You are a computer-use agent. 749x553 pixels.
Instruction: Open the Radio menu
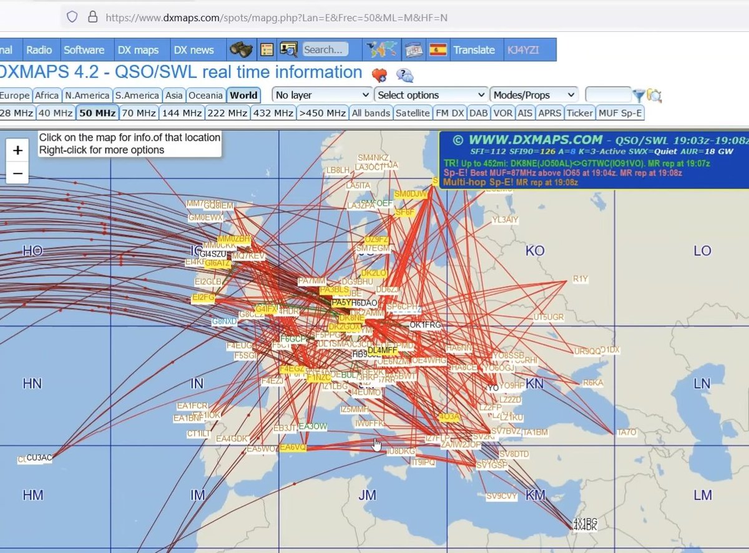(x=39, y=50)
